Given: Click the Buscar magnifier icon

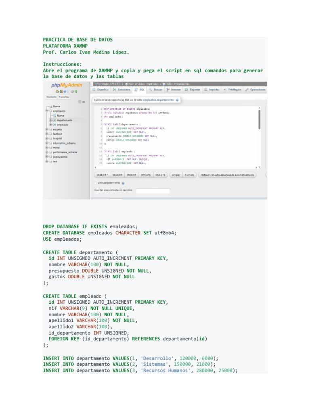Looking at the screenshot, I should (x=150, y=90).
